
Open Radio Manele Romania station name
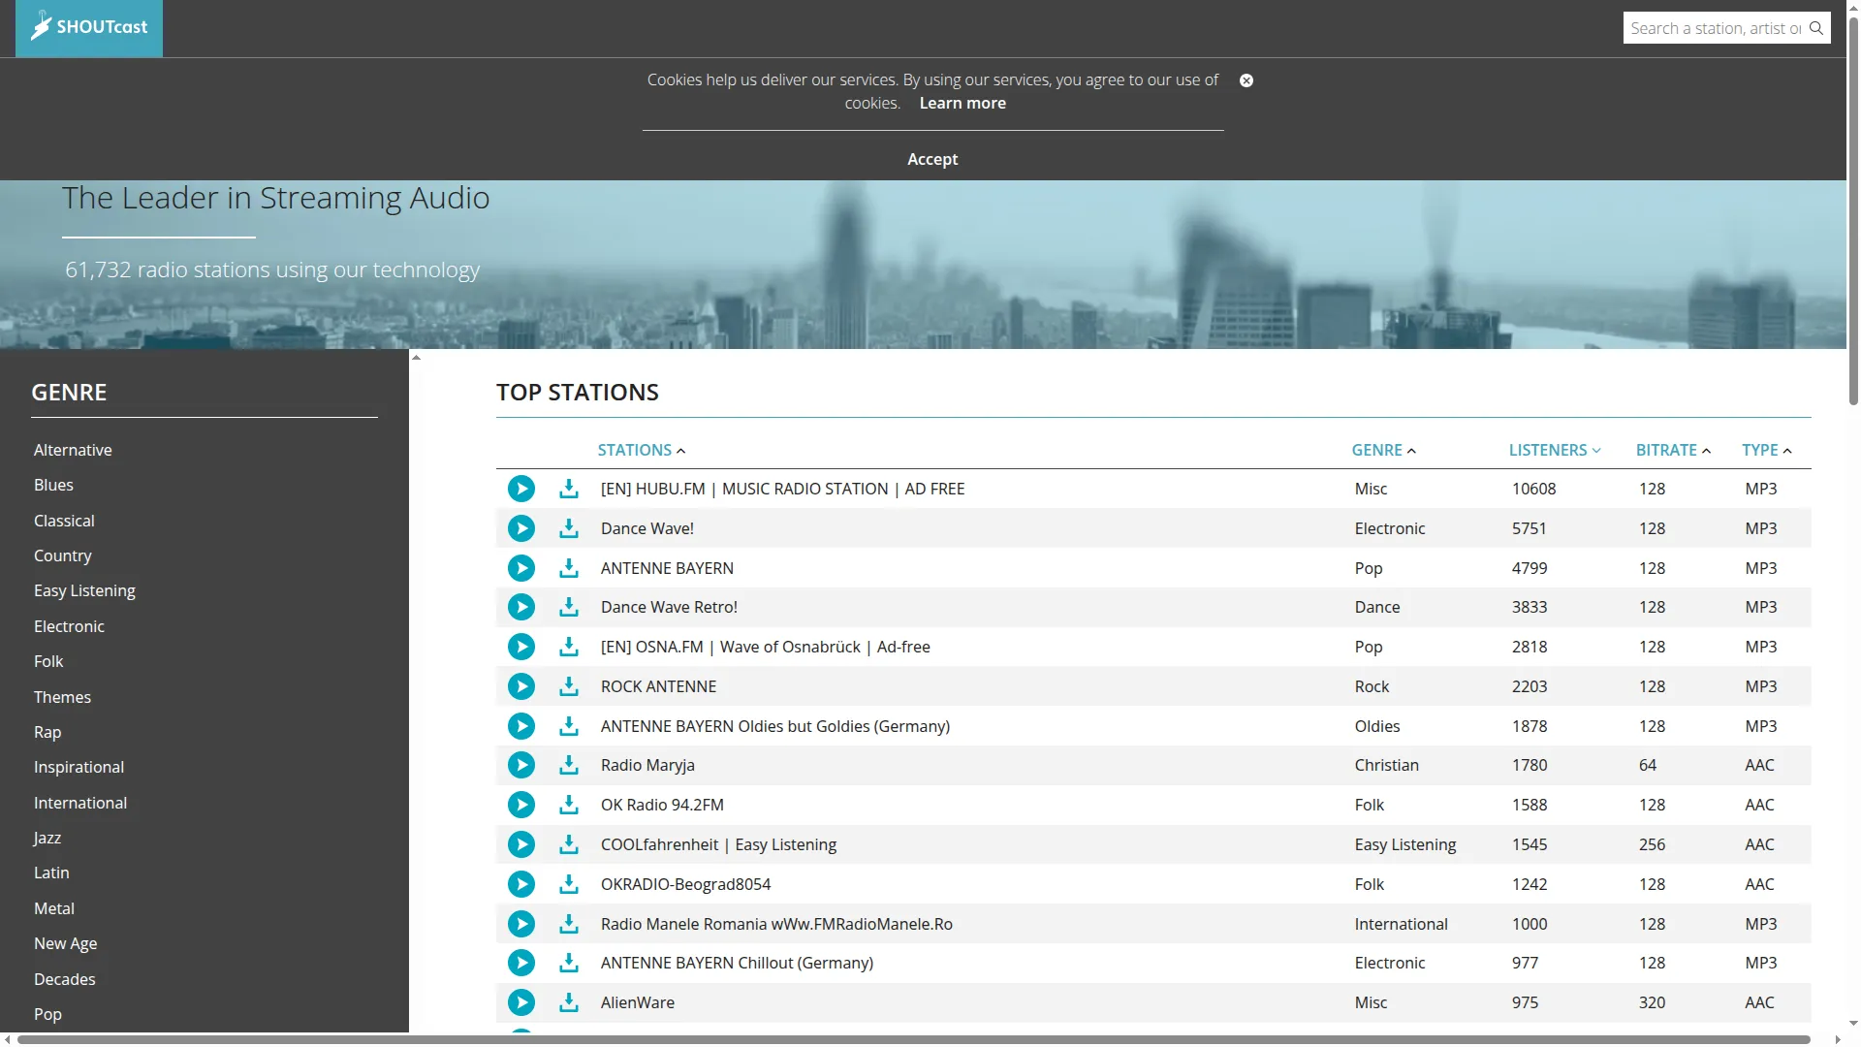(x=776, y=924)
